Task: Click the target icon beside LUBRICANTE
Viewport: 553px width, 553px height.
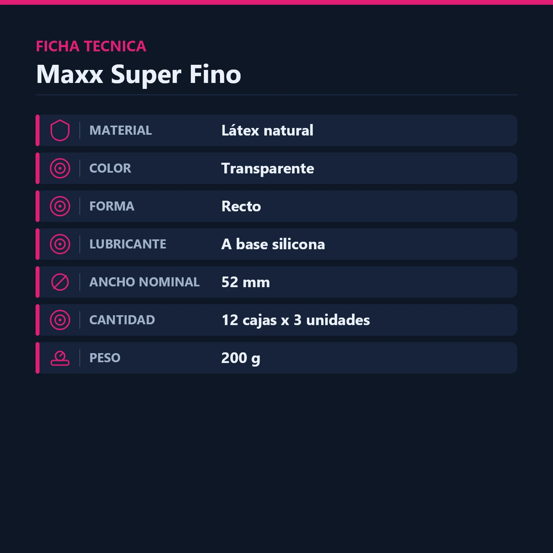Action: point(60,244)
